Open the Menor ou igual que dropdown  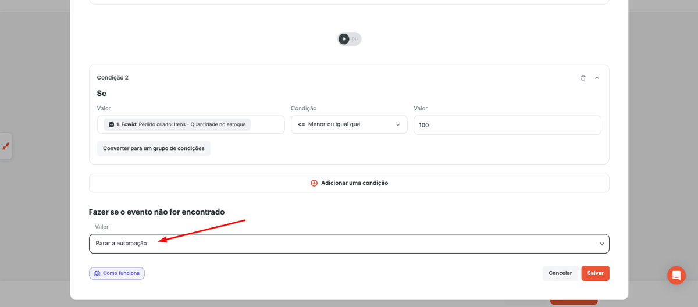pyautogui.click(x=349, y=124)
